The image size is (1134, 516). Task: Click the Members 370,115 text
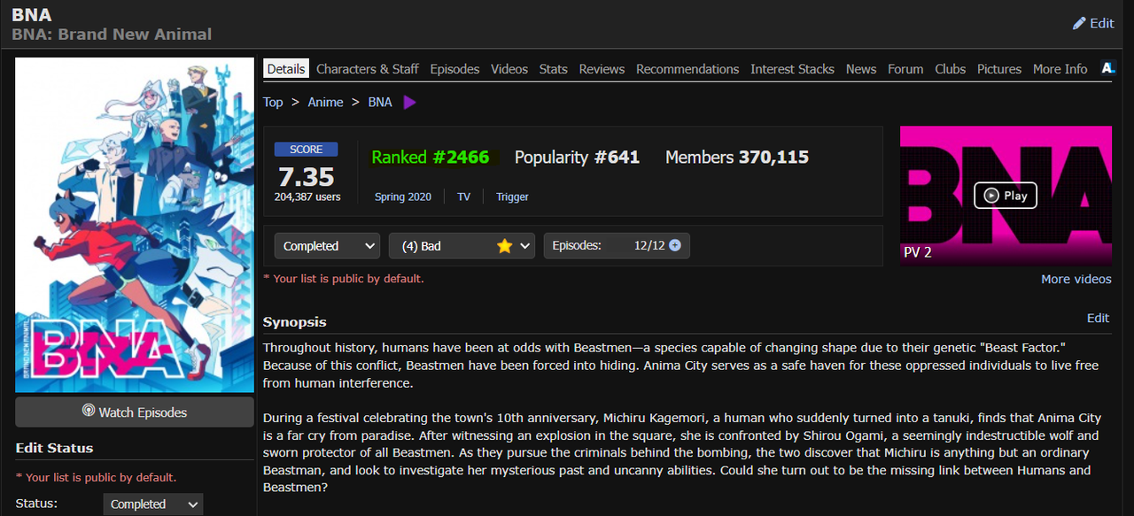(737, 157)
